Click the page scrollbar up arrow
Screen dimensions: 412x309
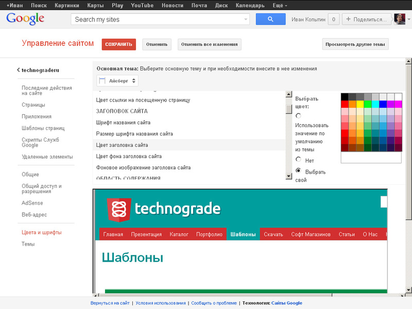click(x=408, y=61)
